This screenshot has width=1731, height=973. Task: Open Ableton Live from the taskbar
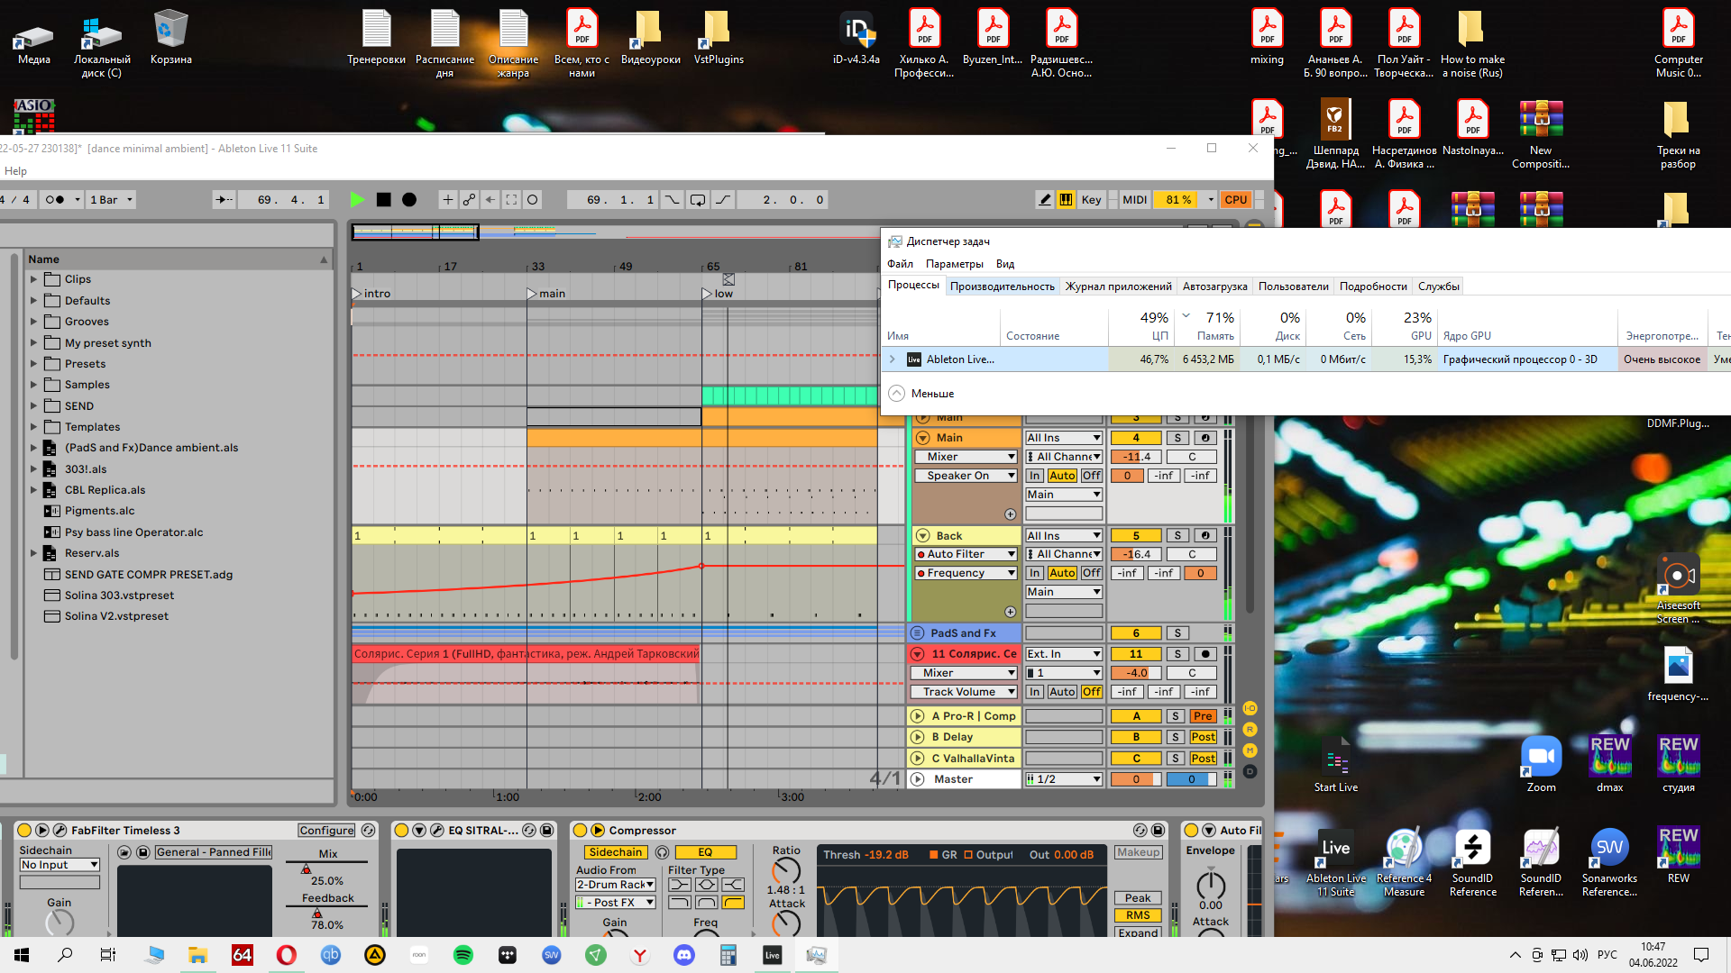tap(773, 955)
